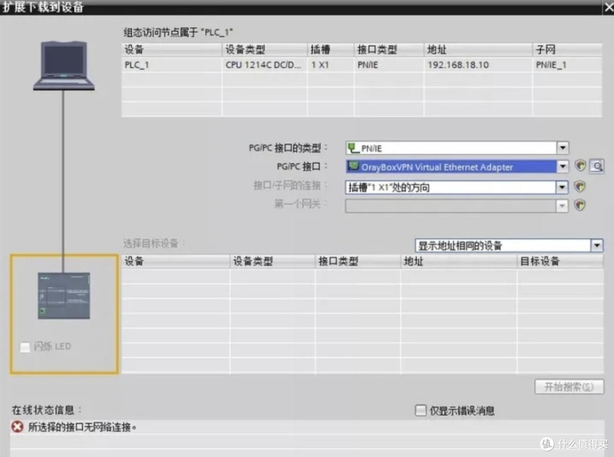
Task: Click 地址 column header in top table
Action: 478,49
